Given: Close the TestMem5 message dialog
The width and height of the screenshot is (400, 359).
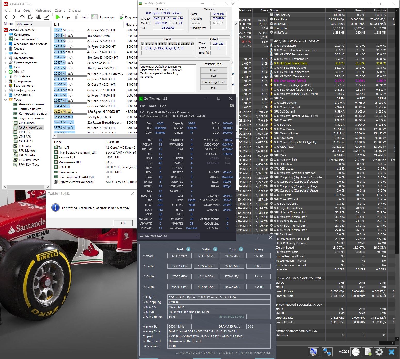Looking at the screenshot, I should coord(133,194).
